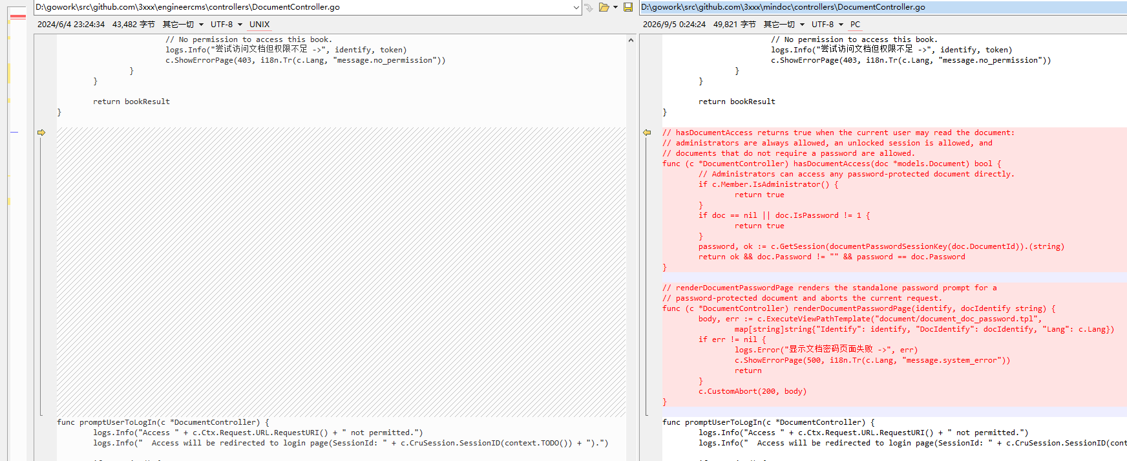Click the copy-to-right yellow arrow in left gutter
1127x461 pixels.
point(41,133)
